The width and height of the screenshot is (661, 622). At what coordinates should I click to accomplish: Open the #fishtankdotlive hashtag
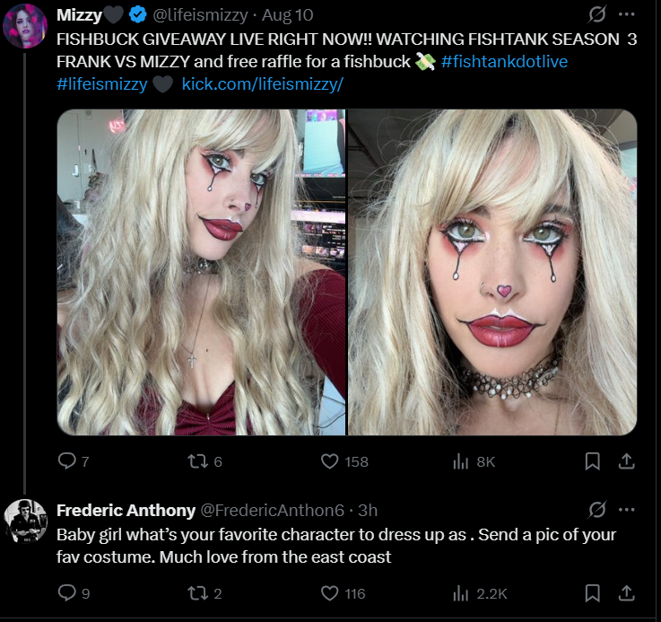[x=504, y=62]
